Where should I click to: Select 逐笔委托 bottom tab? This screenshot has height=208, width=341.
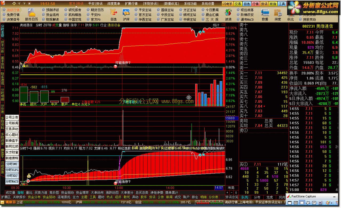point(64,197)
